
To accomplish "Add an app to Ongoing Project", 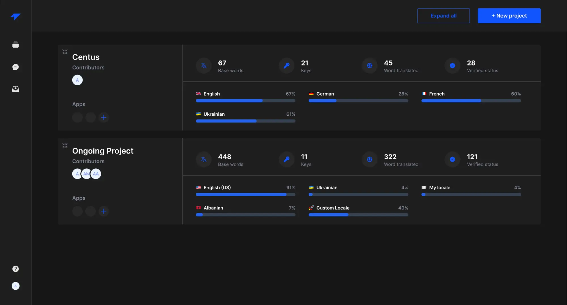I will (x=104, y=211).
